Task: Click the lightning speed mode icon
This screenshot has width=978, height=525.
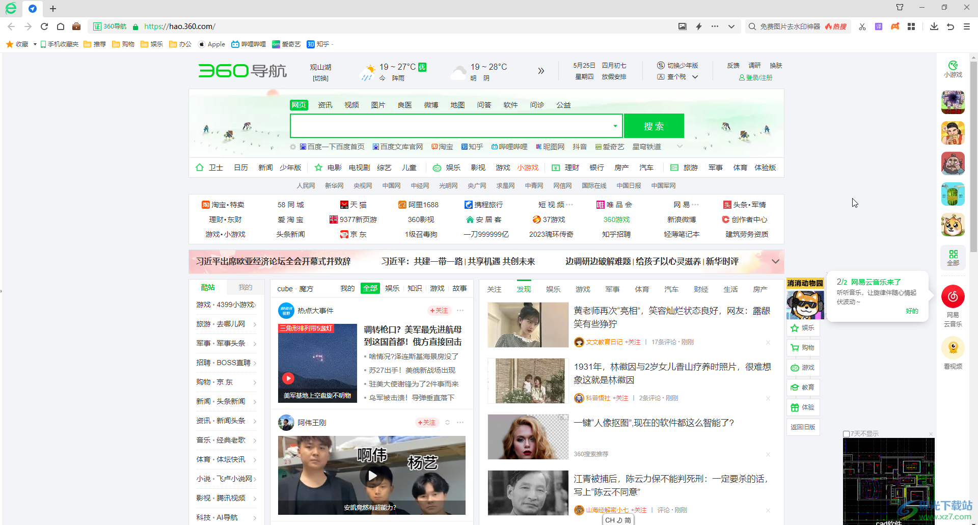Action: [699, 26]
